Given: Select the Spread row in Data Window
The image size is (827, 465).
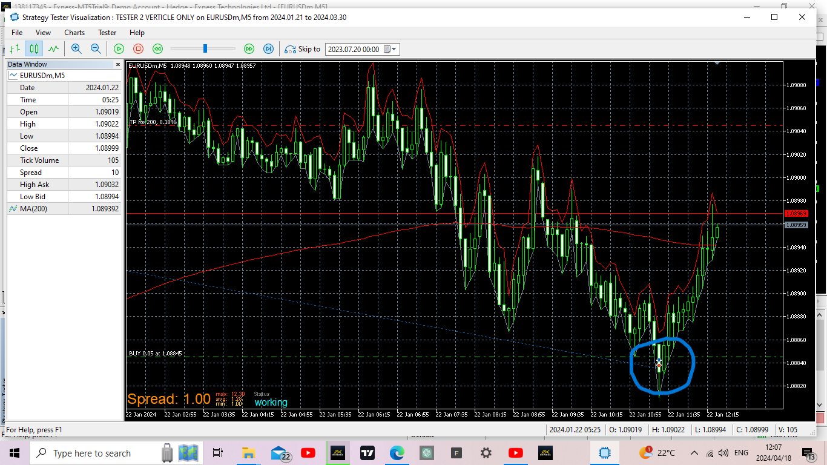Looking at the screenshot, I should click(x=64, y=173).
